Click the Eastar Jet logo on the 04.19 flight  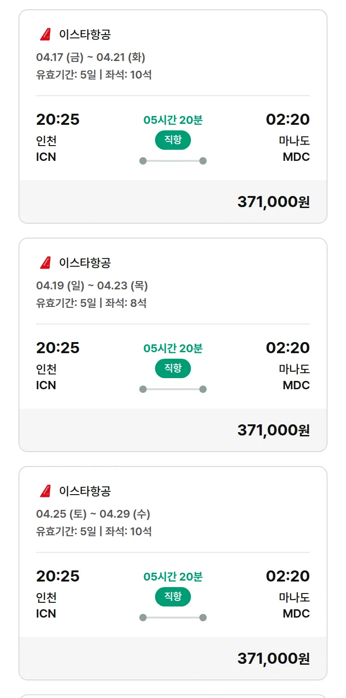pos(45,263)
